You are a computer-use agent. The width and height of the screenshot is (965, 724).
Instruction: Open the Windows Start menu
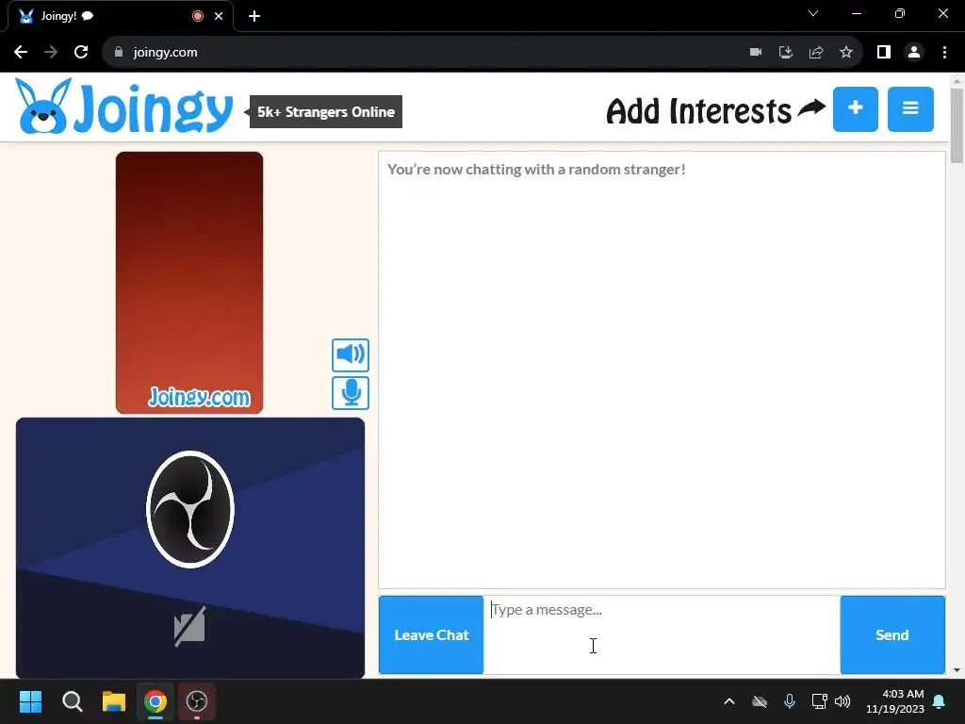tap(30, 701)
